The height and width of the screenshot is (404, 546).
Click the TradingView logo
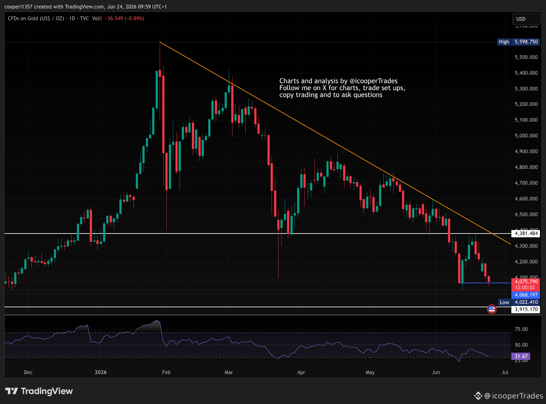pyautogui.click(x=39, y=391)
